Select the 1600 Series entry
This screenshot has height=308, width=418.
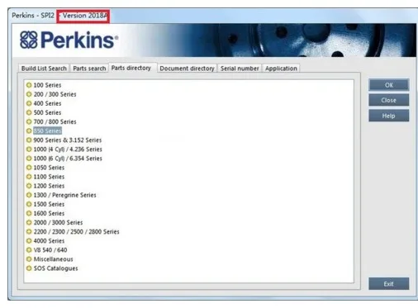point(49,213)
